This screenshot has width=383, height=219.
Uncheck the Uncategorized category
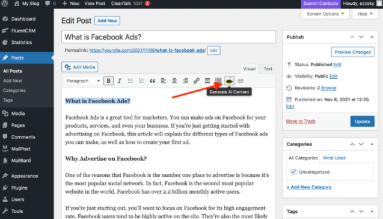click(x=293, y=172)
